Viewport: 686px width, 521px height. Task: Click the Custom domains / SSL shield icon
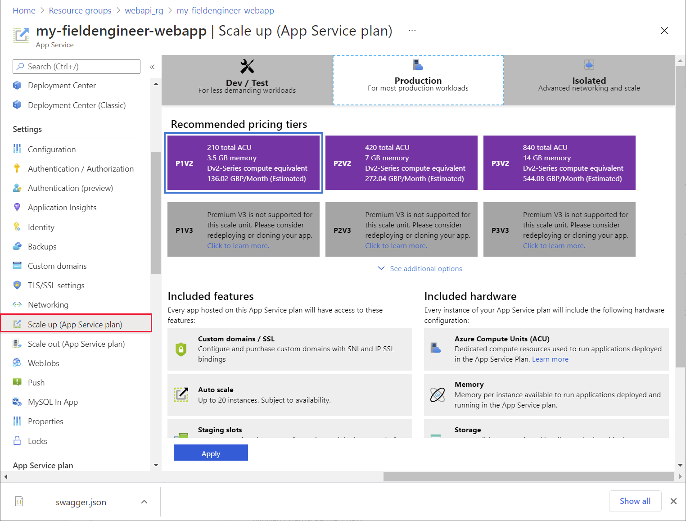click(181, 349)
